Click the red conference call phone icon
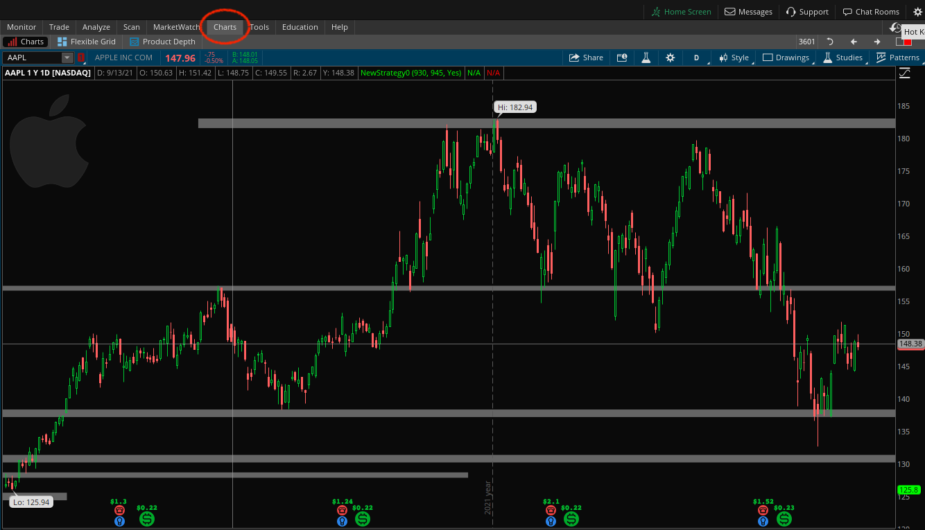This screenshot has width=925, height=530. [119, 509]
